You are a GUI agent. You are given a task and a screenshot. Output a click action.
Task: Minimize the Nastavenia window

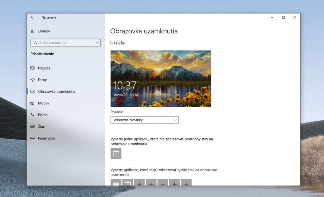[x=272, y=17]
